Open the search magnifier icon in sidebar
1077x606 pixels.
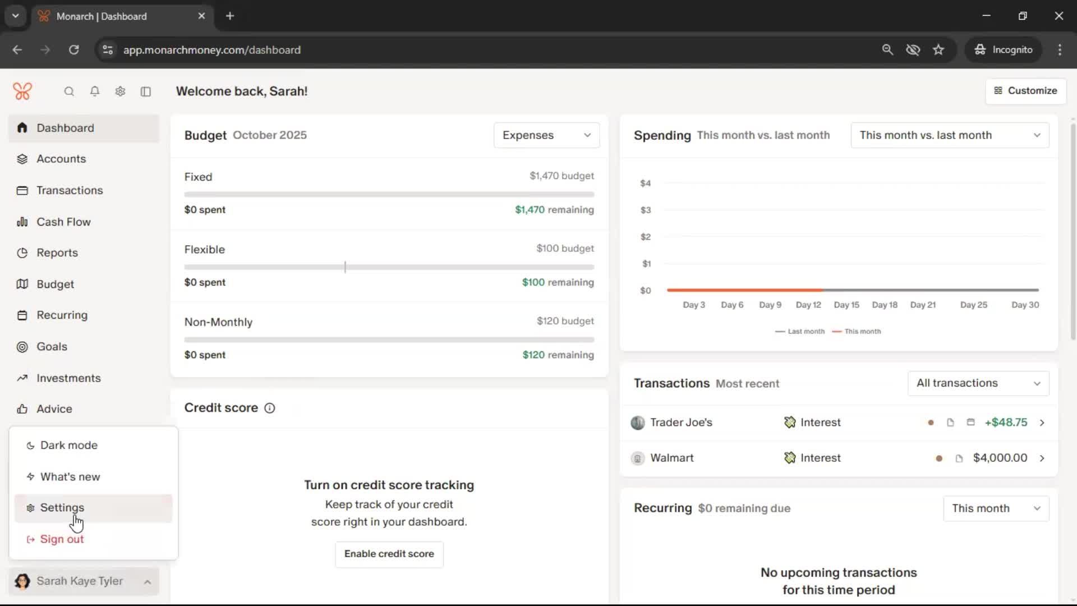(69, 91)
